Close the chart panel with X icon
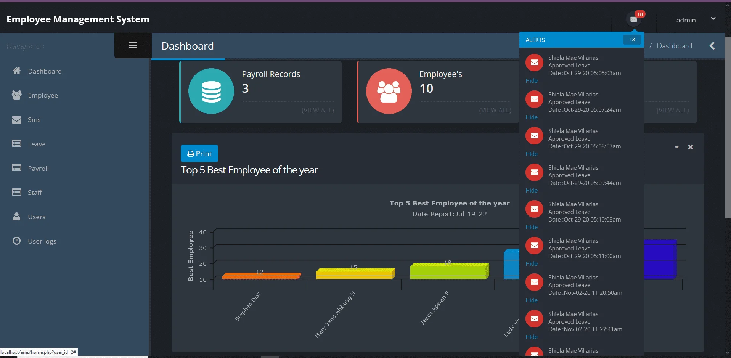The height and width of the screenshot is (358, 731). click(690, 147)
